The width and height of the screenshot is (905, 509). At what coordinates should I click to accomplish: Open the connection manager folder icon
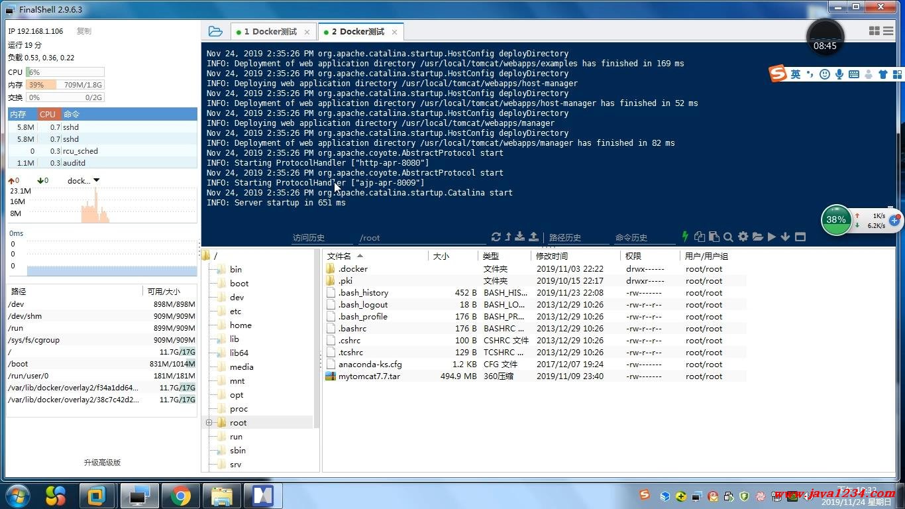(215, 31)
